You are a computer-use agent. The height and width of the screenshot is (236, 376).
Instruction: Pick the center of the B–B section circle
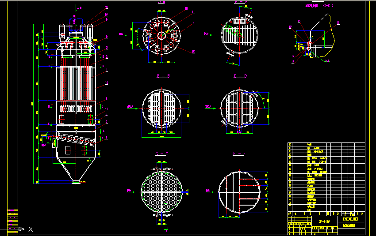point(162,109)
